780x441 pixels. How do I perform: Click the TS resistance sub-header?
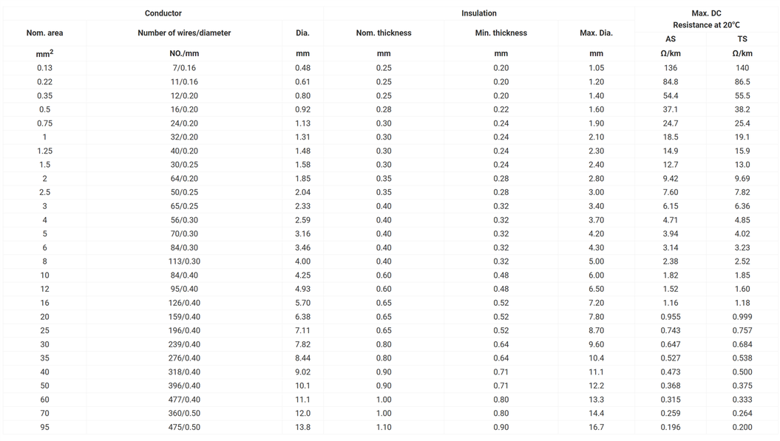[742, 39]
